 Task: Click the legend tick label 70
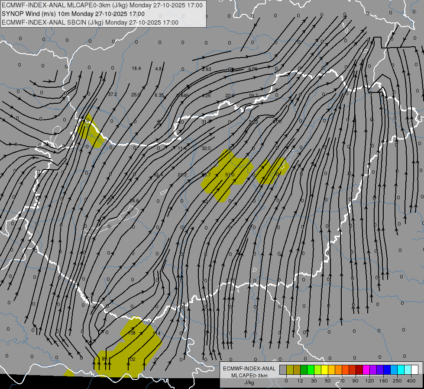point(342,381)
